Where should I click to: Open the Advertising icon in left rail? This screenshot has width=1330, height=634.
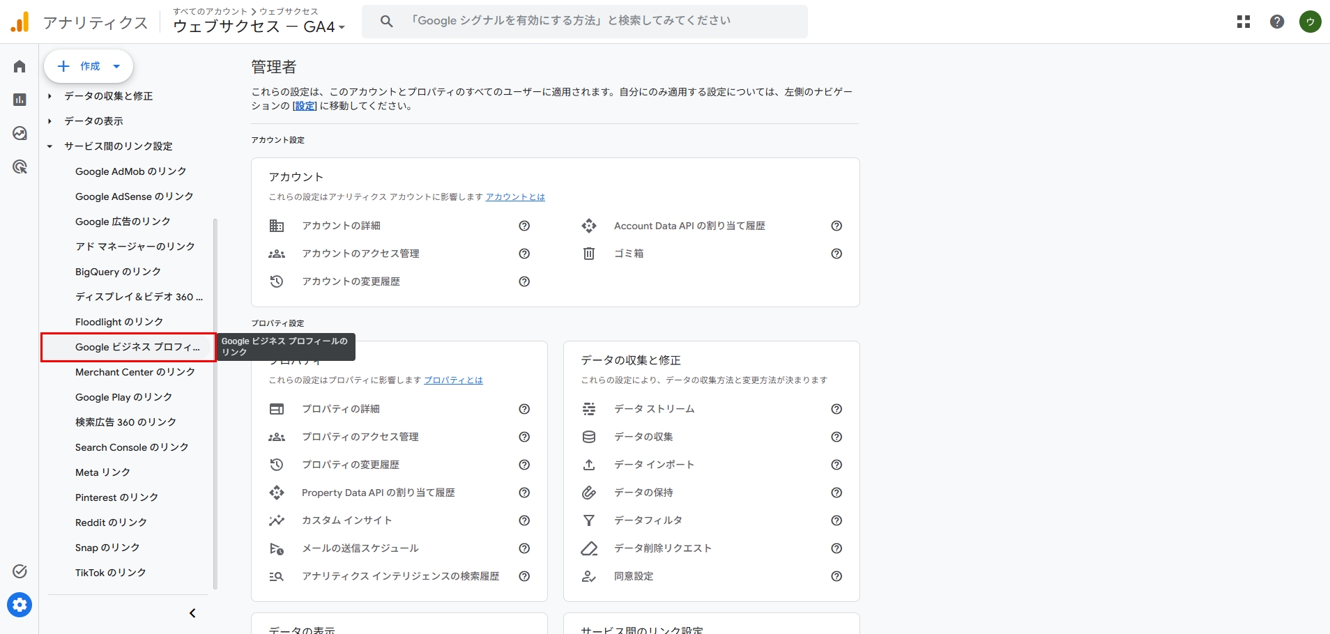coord(20,167)
